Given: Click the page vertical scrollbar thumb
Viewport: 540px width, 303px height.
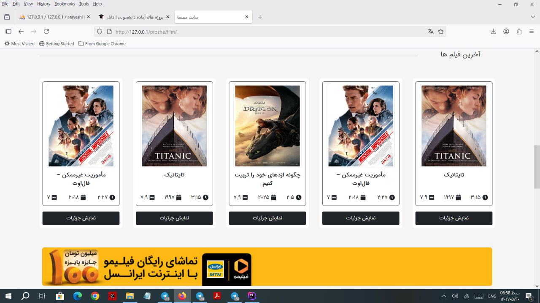Looking at the screenshot, I should tap(537, 167).
